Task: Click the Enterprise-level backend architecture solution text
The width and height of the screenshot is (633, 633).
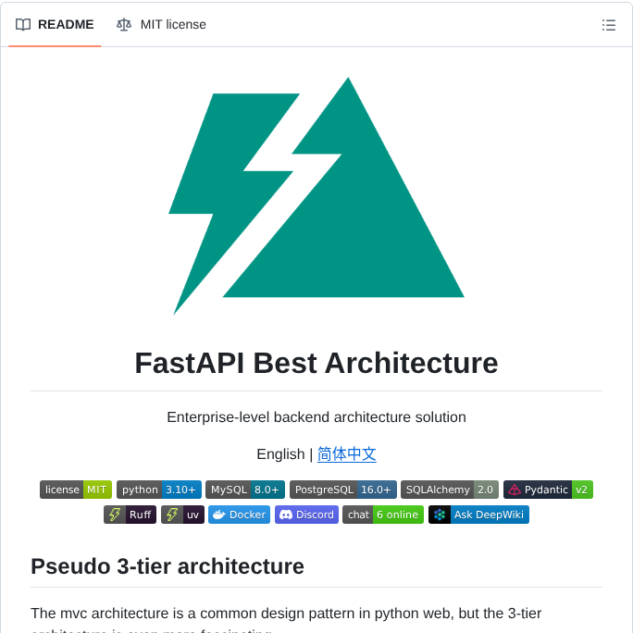Action: pyautogui.click(x=316, y=417)
